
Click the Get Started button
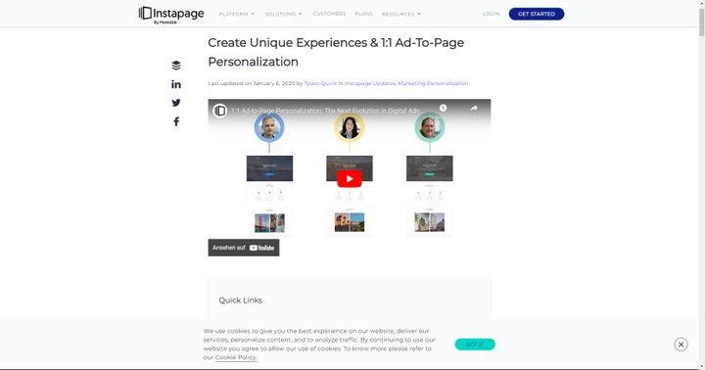(x=537, y=14)
